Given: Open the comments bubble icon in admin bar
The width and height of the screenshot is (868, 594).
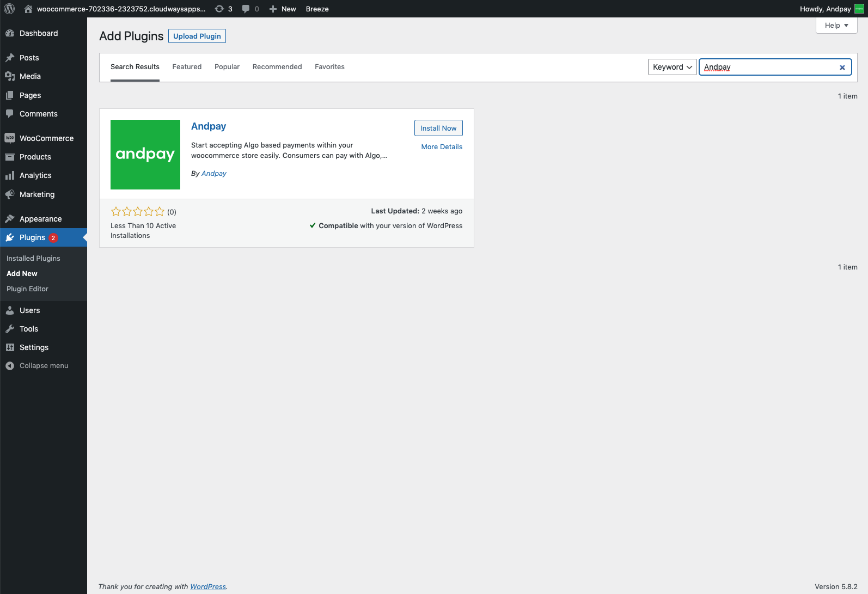Looking at the screenshot, I should 246,9.
